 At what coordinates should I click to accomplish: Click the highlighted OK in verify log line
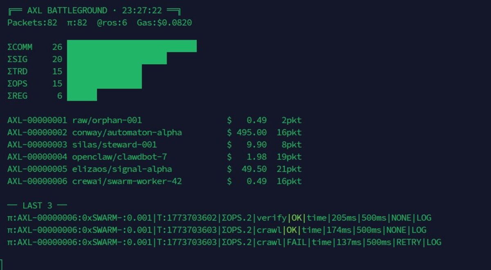click(297, 218)
